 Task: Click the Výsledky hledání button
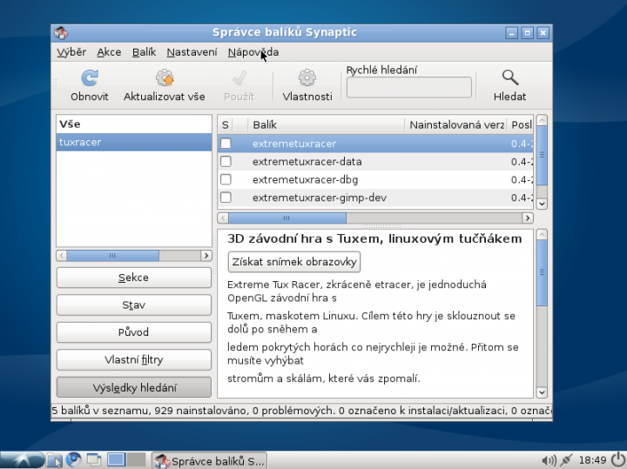point(134,387)
